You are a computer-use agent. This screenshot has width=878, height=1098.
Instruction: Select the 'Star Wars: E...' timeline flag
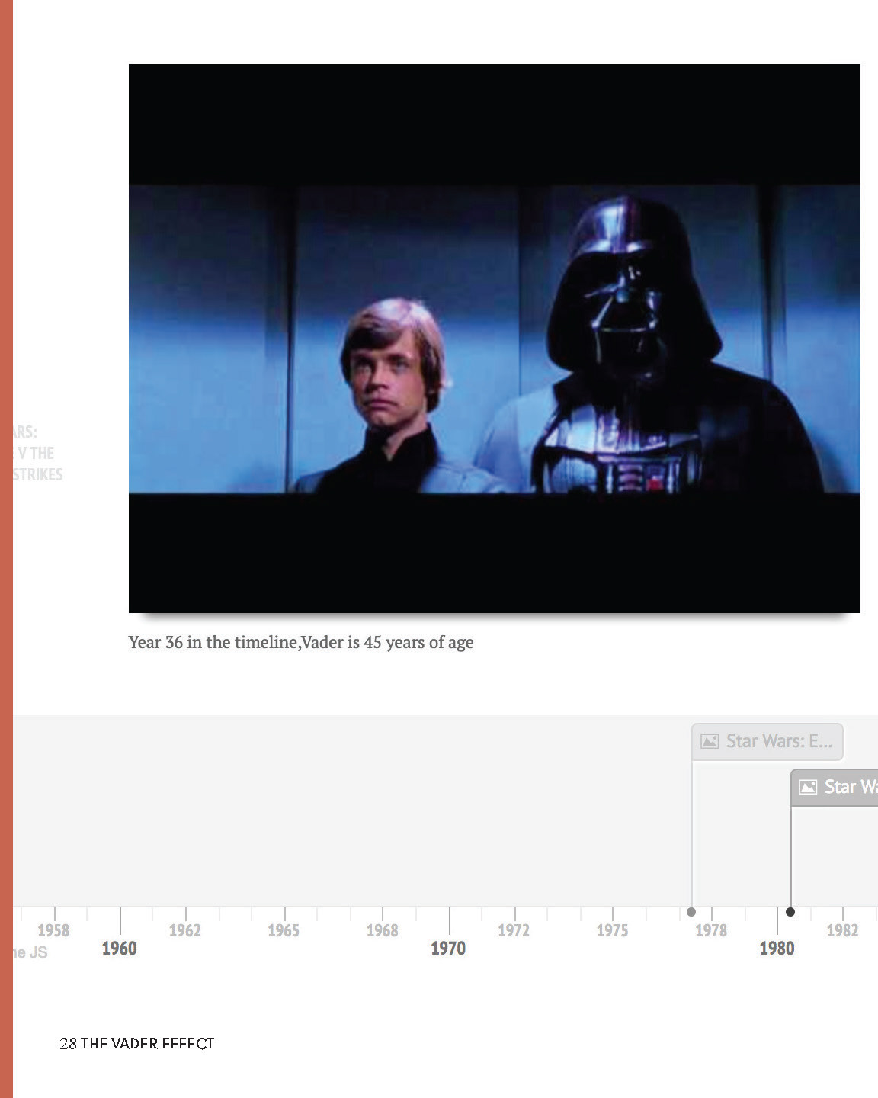point(767,741)
